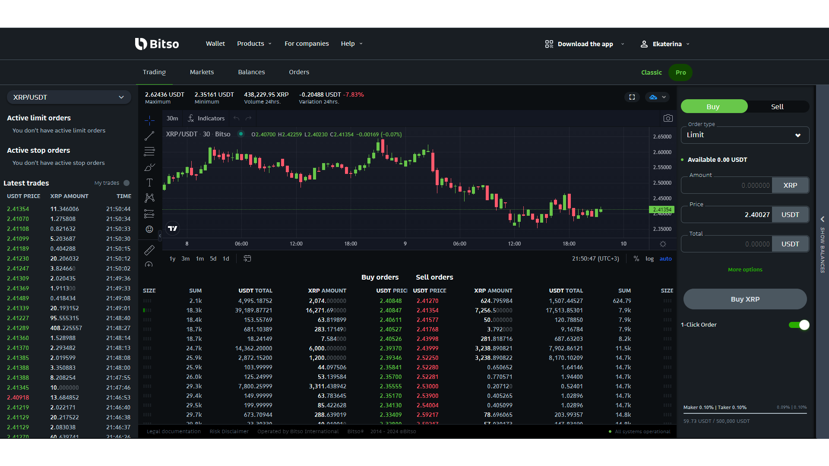Screen dimensions: 829x466
Task: Open the 30m timeframe dropdown
Action: point(172,118)
